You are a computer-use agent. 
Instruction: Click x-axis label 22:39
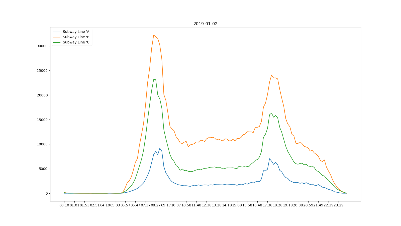[329, 205]
